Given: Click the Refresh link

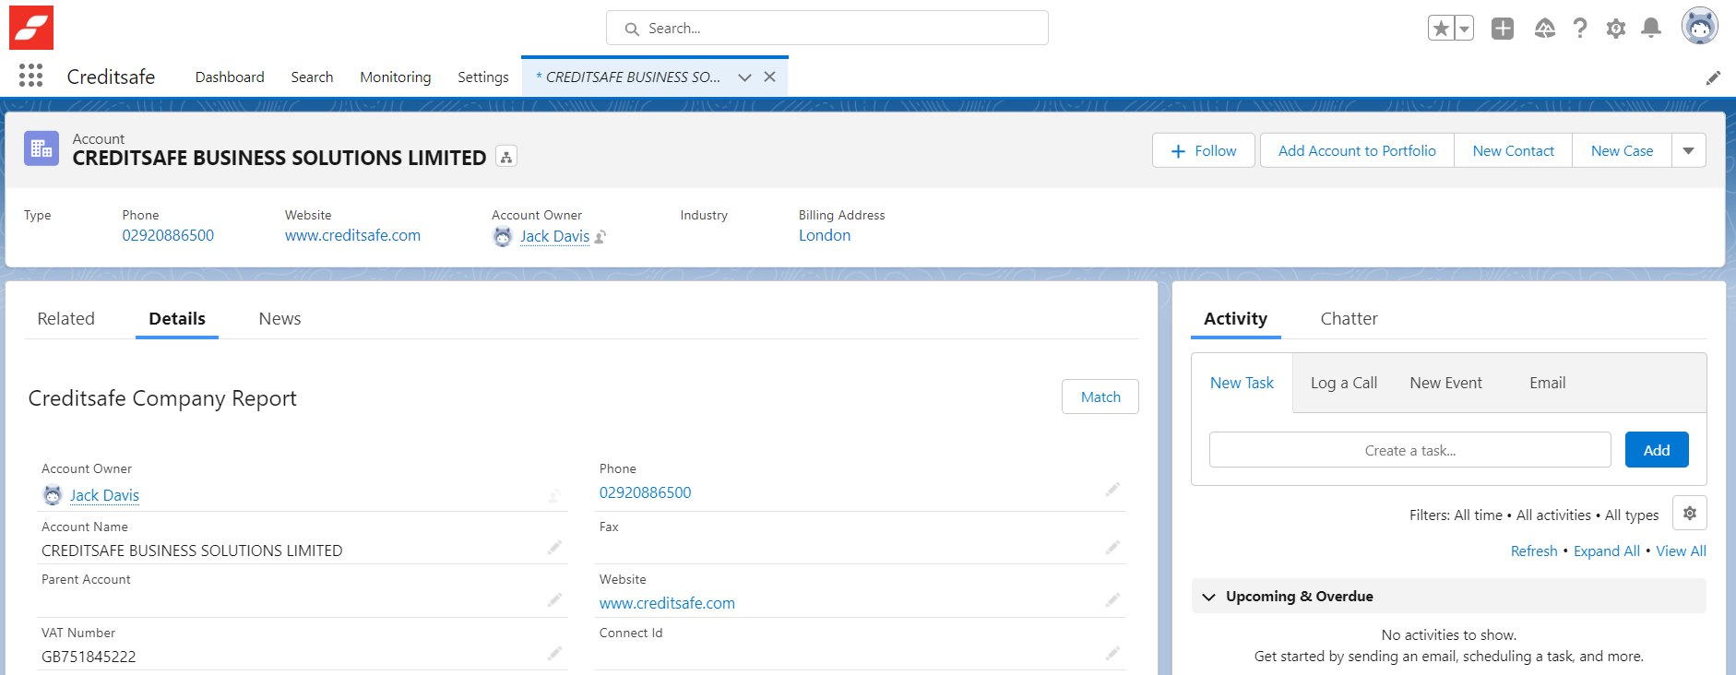Looking at the screenshot, I should click(x=1534, y=551).
